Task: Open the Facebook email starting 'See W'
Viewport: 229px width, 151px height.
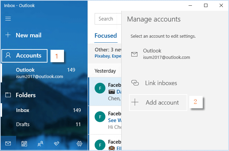Action: tap(105, 120)
